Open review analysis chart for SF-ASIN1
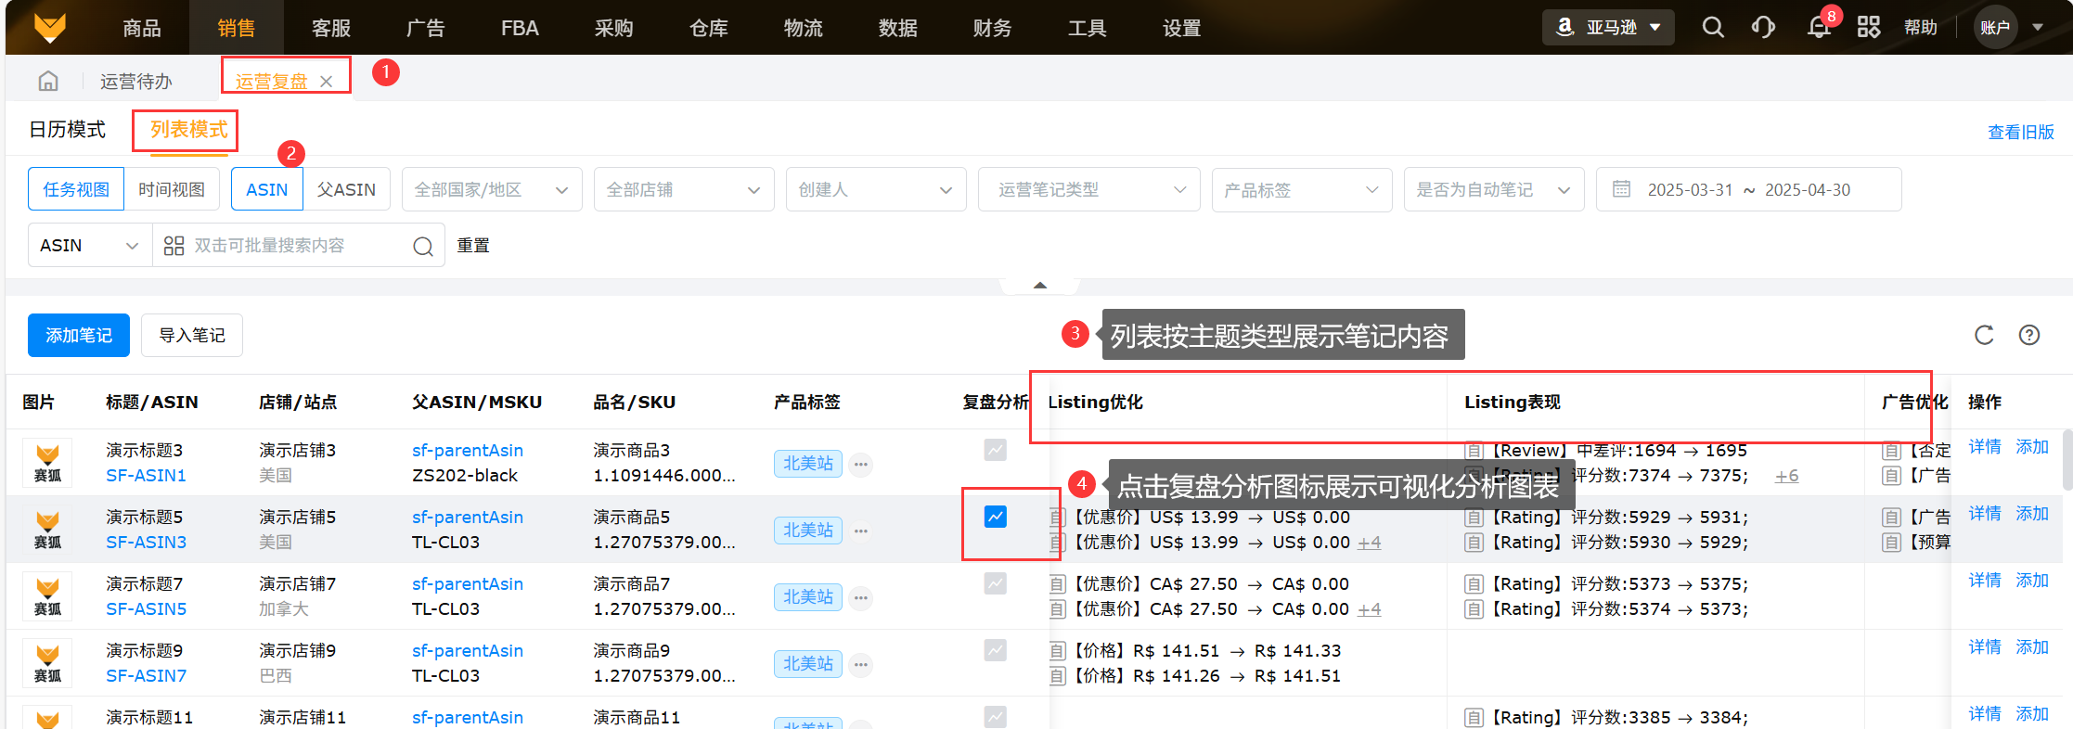2073x729 pixels. (x=996, y=450)
